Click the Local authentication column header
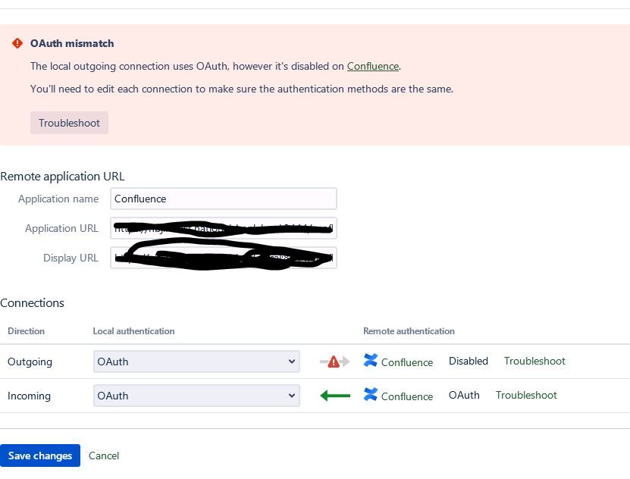The height and width of the screenshot is (479, 630). (x=133, y=331)
